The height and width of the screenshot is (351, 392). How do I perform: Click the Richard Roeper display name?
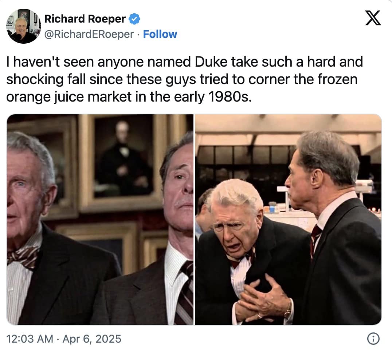tap(85, 19)
